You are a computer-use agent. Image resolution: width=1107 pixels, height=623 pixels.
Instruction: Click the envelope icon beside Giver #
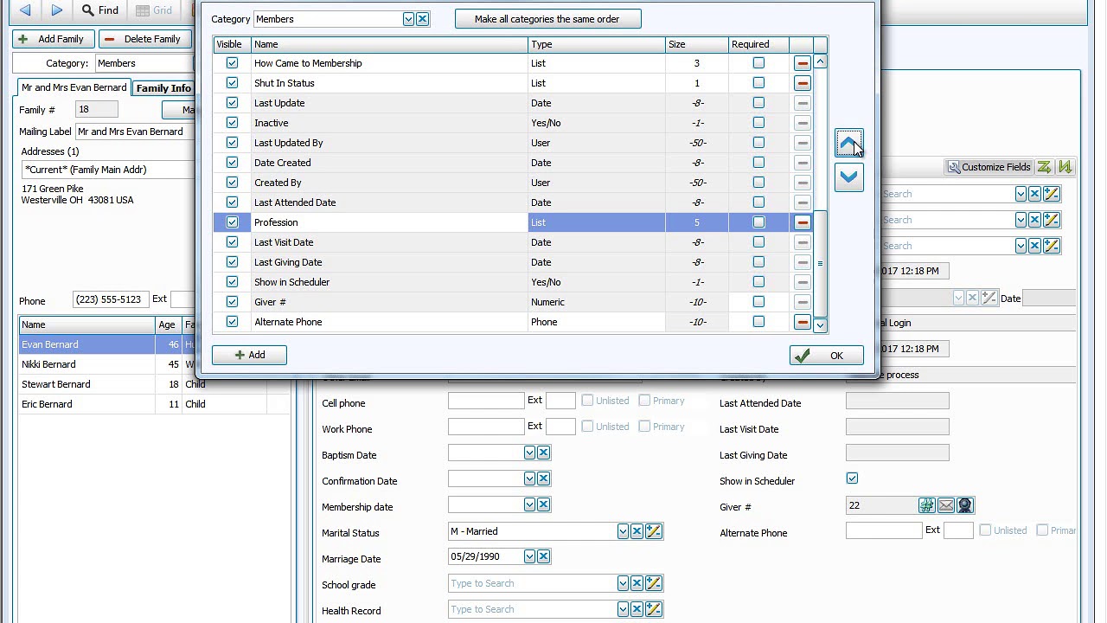tap(945, 504)
